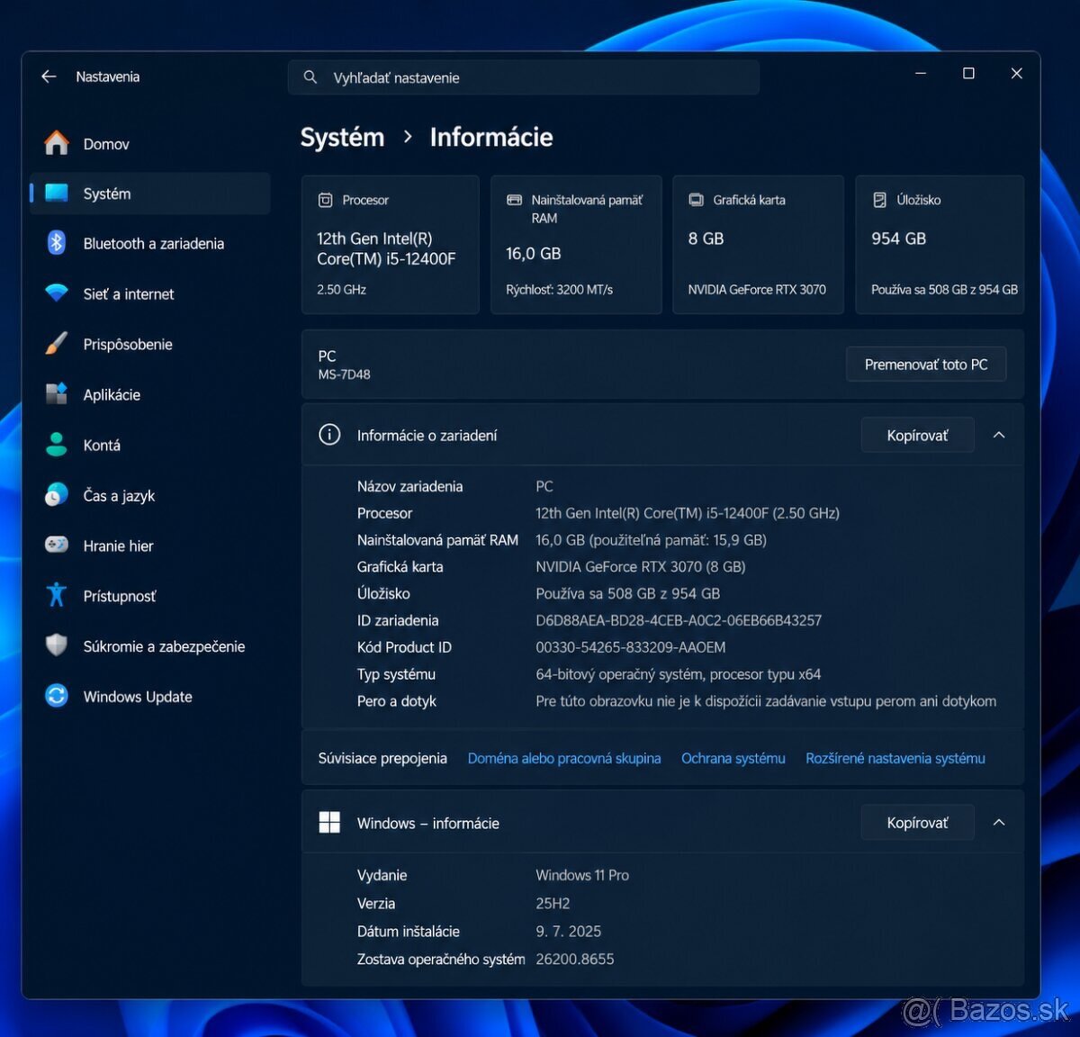Select the Nainštalovaná pamäť RAM summary card

(576, 245)
